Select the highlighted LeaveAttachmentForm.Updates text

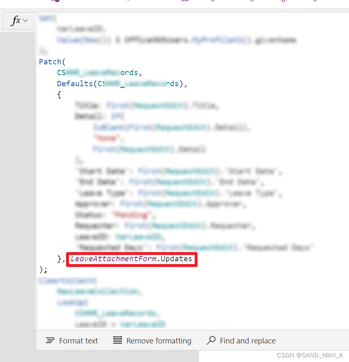[131, 259]
